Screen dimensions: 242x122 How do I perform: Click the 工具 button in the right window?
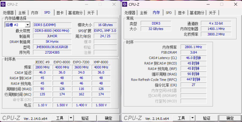click(181, 118)
